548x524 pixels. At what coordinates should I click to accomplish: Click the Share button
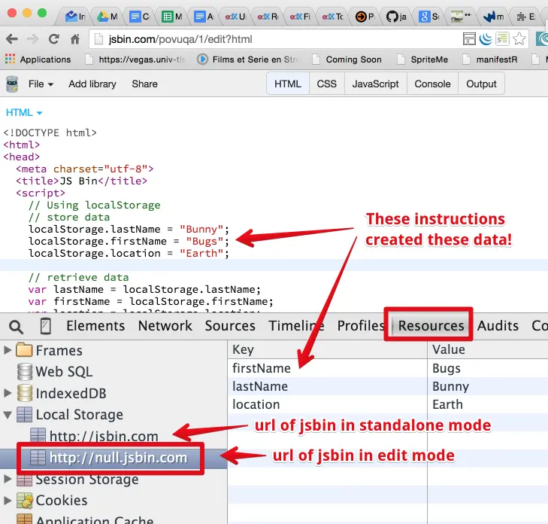point(144,84)
